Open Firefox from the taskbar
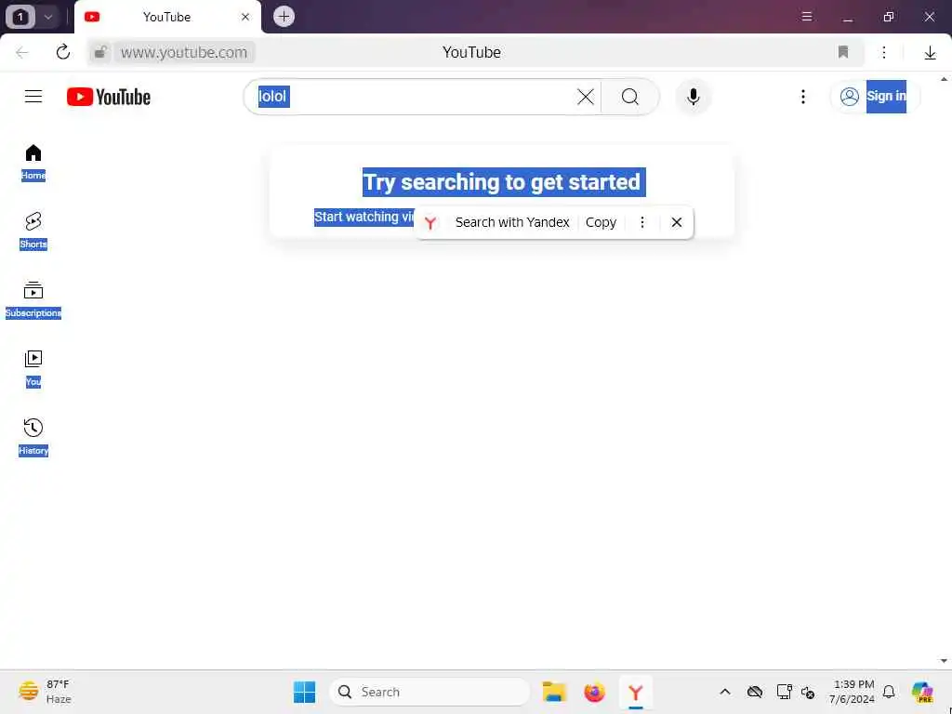Screen dimensions: 952x714 pos(594,692)
